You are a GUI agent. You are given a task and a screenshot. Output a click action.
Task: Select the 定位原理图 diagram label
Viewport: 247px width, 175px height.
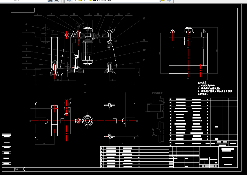pos(157,93)
